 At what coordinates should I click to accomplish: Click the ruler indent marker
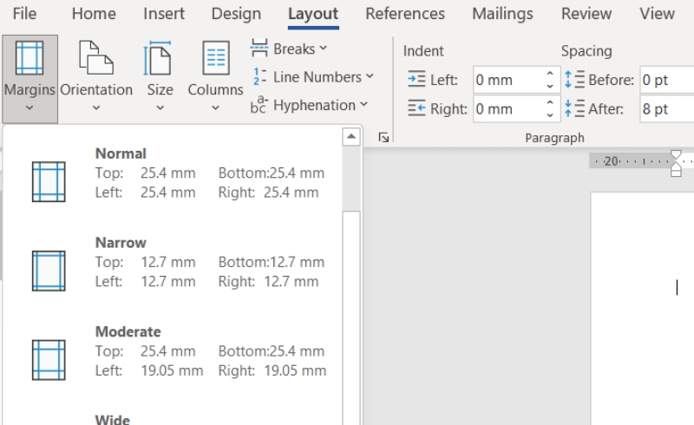(x=676, y=163)
